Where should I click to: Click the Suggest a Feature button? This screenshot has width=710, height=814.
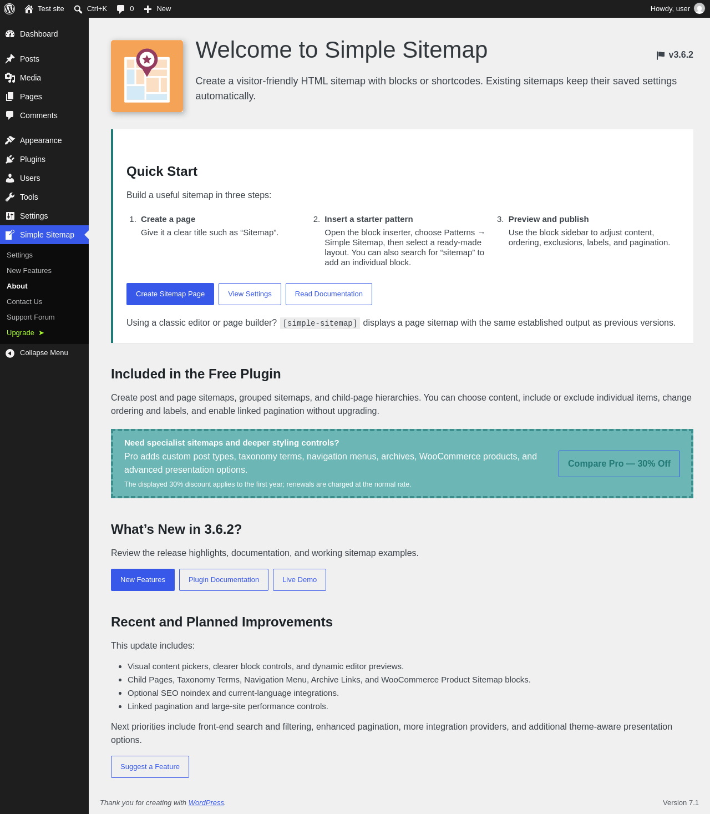click(x=150, y=767)
